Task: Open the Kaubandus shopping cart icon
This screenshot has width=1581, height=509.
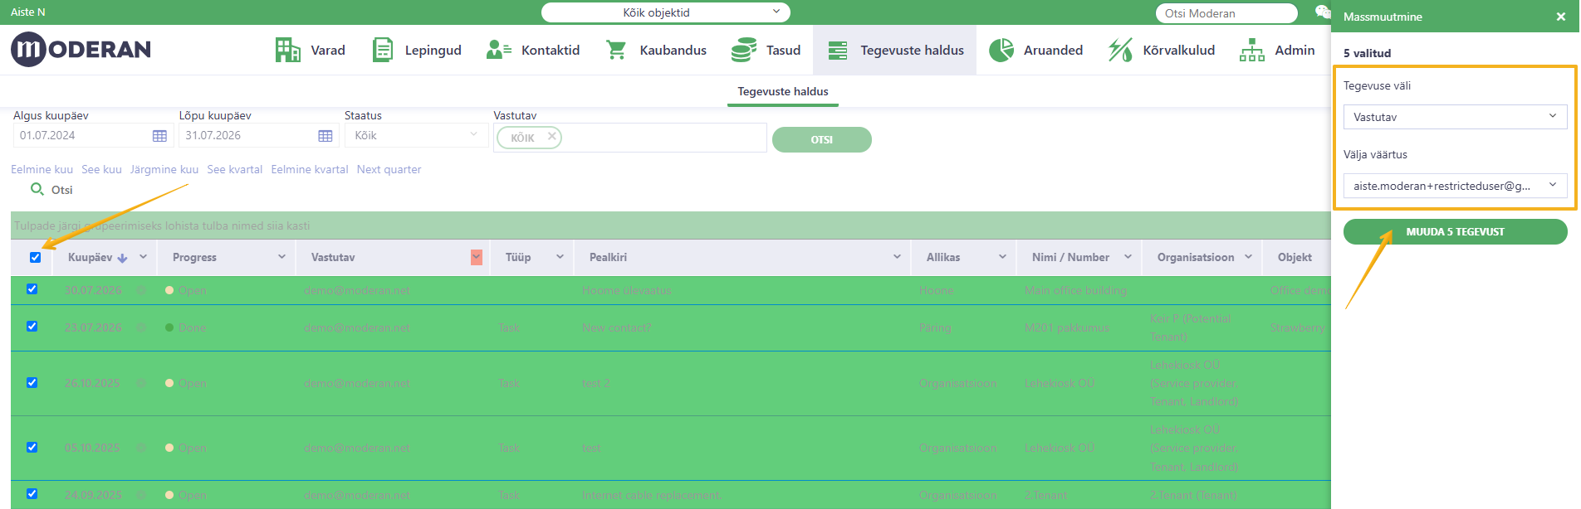Action: coord(616,50)
